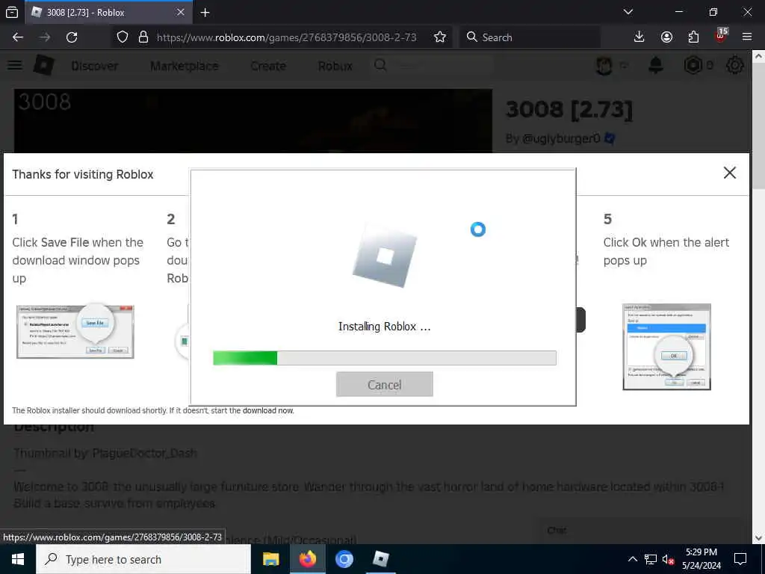Viewport: 765px width, 574px height.
Task: Open the clock showing 5:29 PM
Action: click(x=701, y=559)
